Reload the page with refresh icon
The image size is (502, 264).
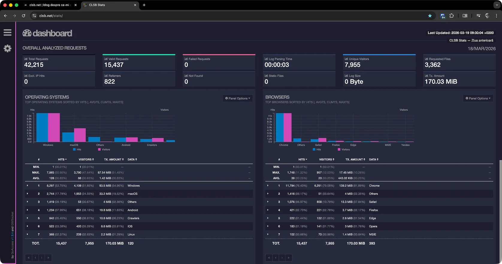[24, 16]
